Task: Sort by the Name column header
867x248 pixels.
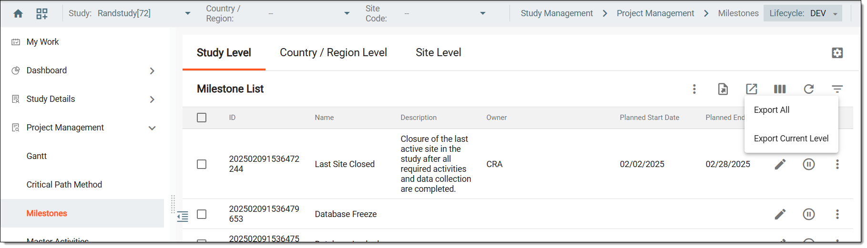Action: [324, 118]
